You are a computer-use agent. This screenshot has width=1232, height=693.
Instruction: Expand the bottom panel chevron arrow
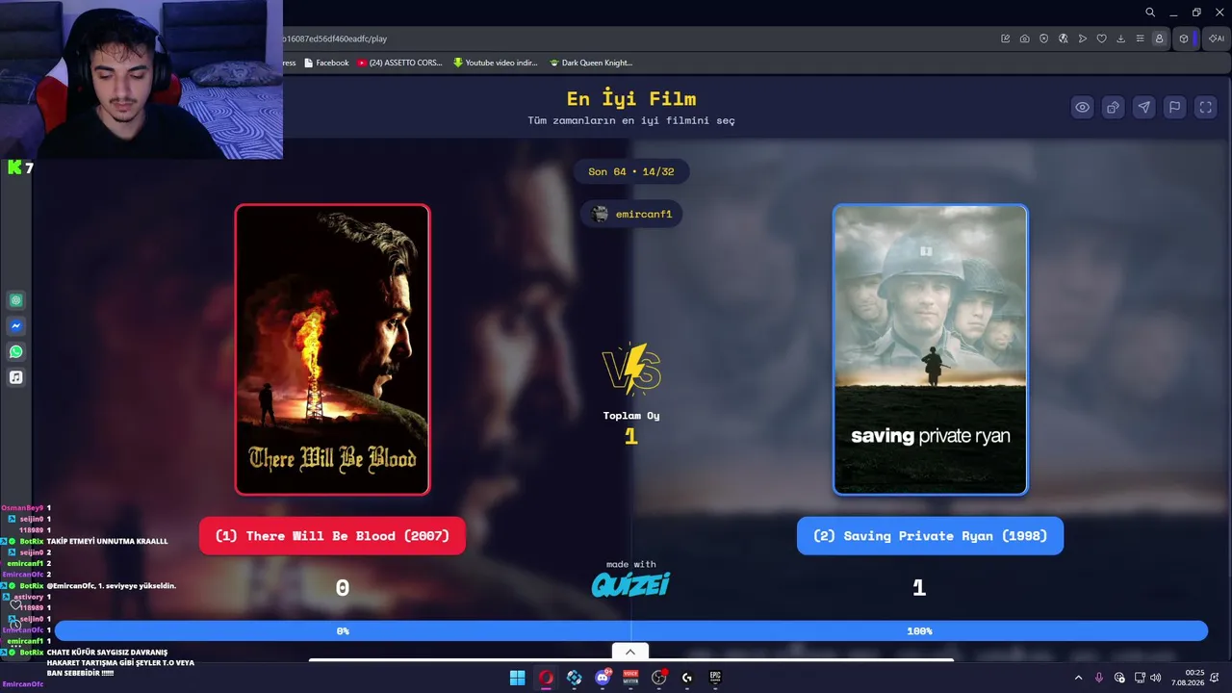pos(630,652)
